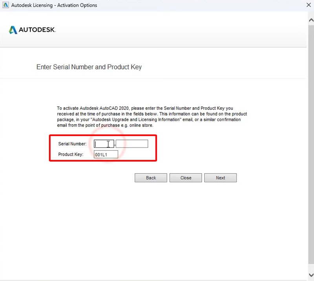Click the "Serial Number:" label
Screen dimensions: 314x281
[72, 144]
